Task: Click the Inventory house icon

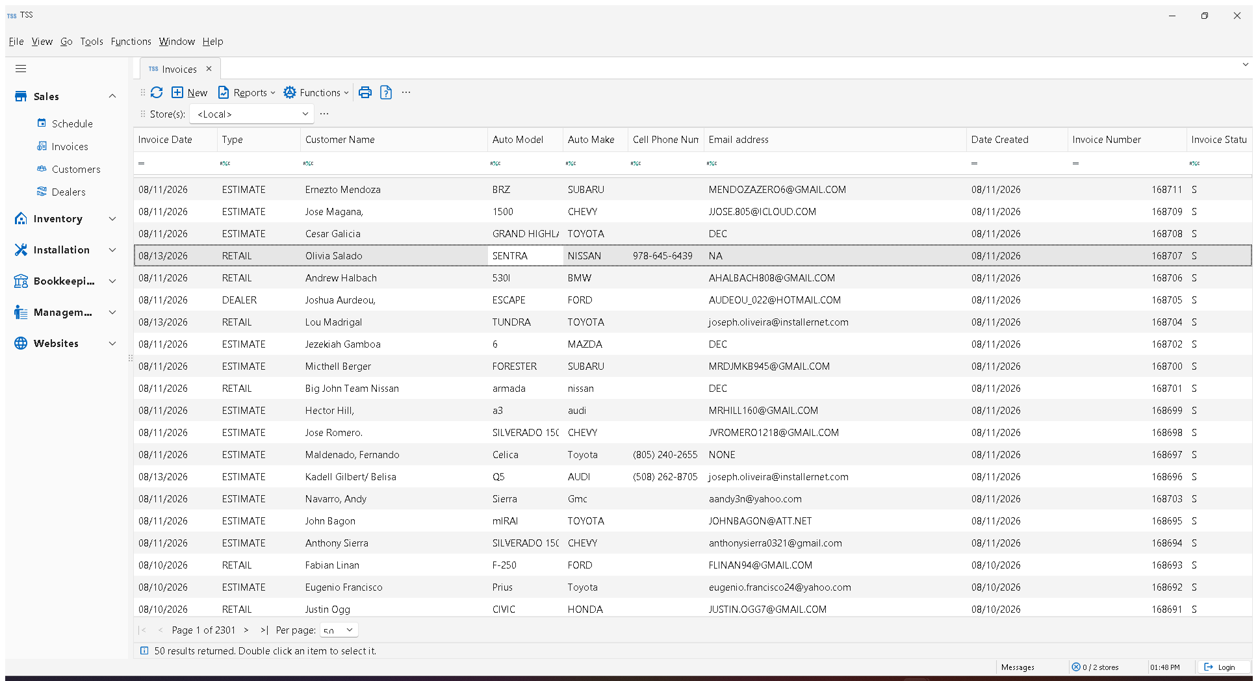Action: (21, 218)
